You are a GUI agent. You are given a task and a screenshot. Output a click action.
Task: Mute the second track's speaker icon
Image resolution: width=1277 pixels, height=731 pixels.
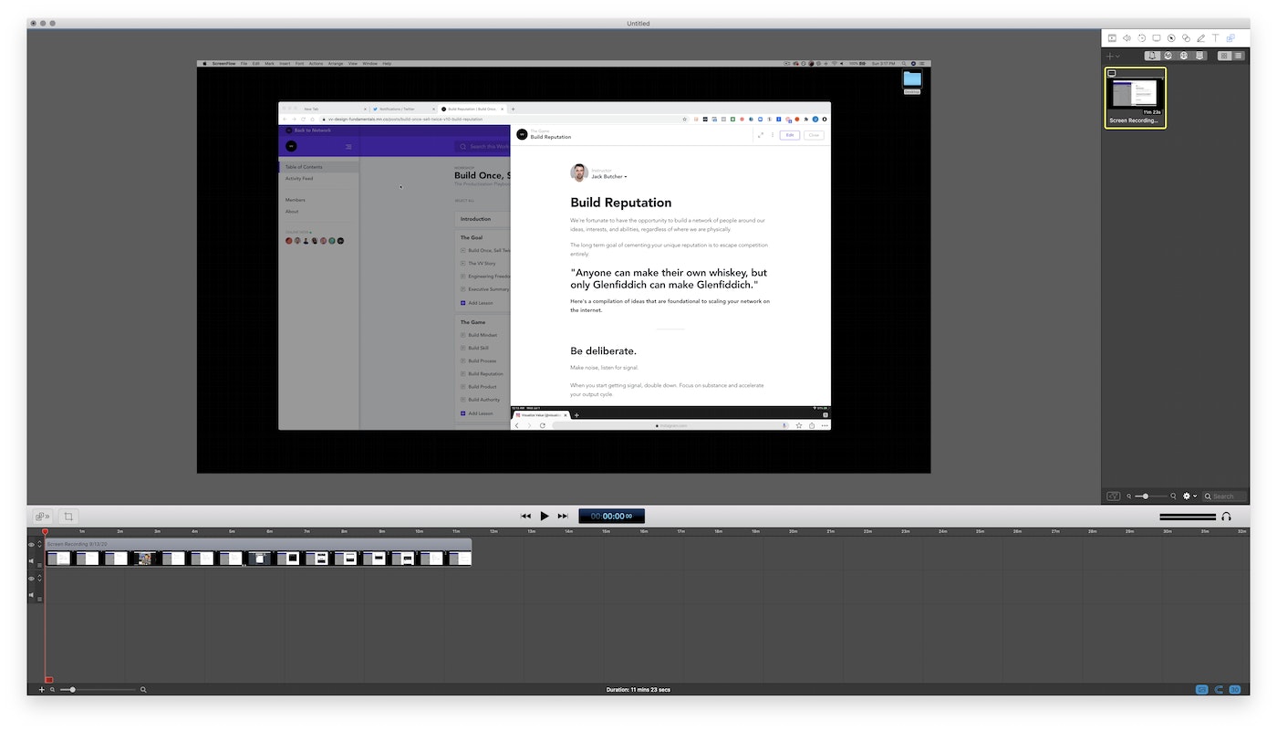(31, 595)
